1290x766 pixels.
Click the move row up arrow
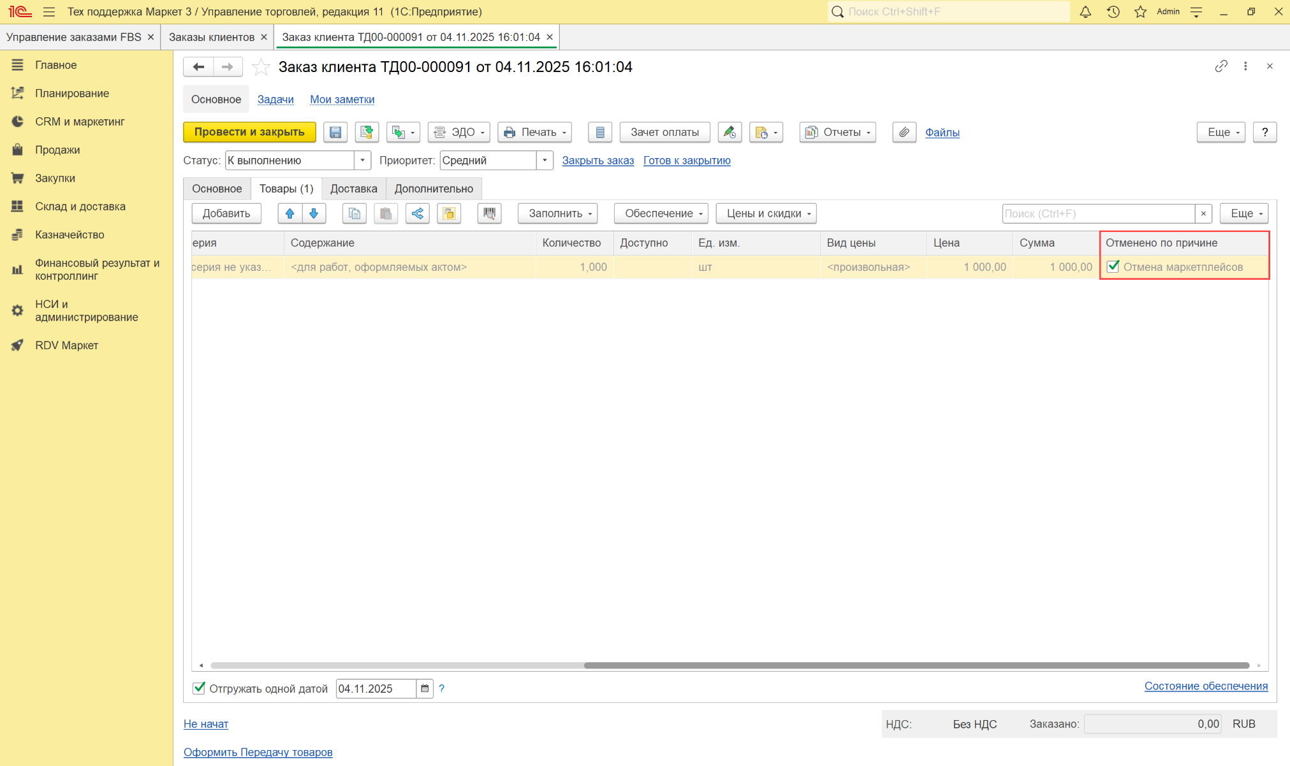point(290,213)
